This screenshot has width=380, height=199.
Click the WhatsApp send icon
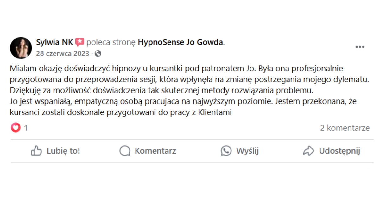coord(226,151)
